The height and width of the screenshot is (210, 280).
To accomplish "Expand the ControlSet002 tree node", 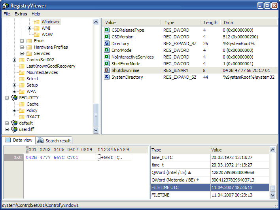I will point(15,60).
